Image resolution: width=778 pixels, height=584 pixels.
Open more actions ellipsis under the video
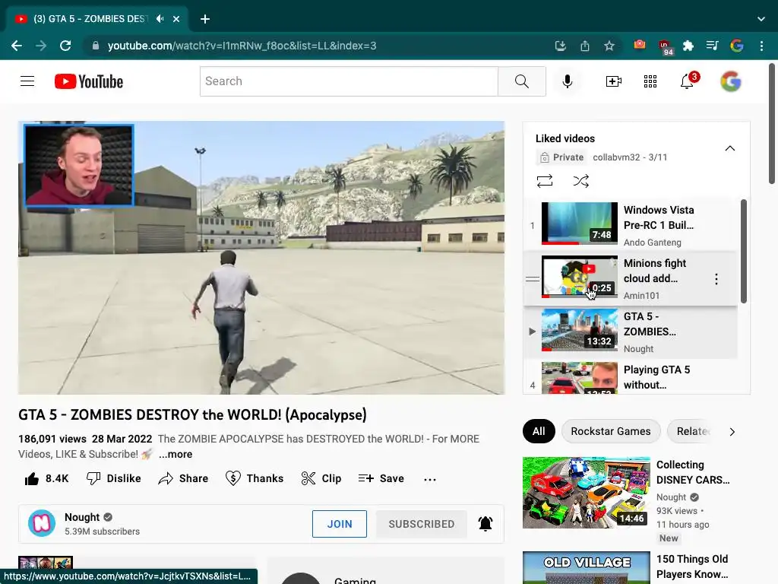430,479
